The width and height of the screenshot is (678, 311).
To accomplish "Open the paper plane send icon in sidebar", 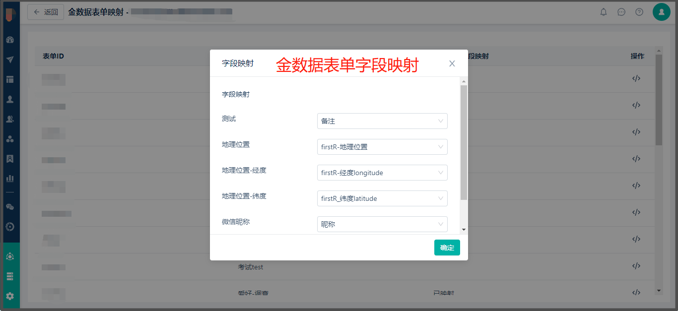I will pos(10,60).
